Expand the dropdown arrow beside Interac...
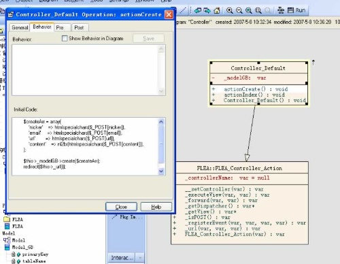This screenshot has height=264, width=340. 140,258
